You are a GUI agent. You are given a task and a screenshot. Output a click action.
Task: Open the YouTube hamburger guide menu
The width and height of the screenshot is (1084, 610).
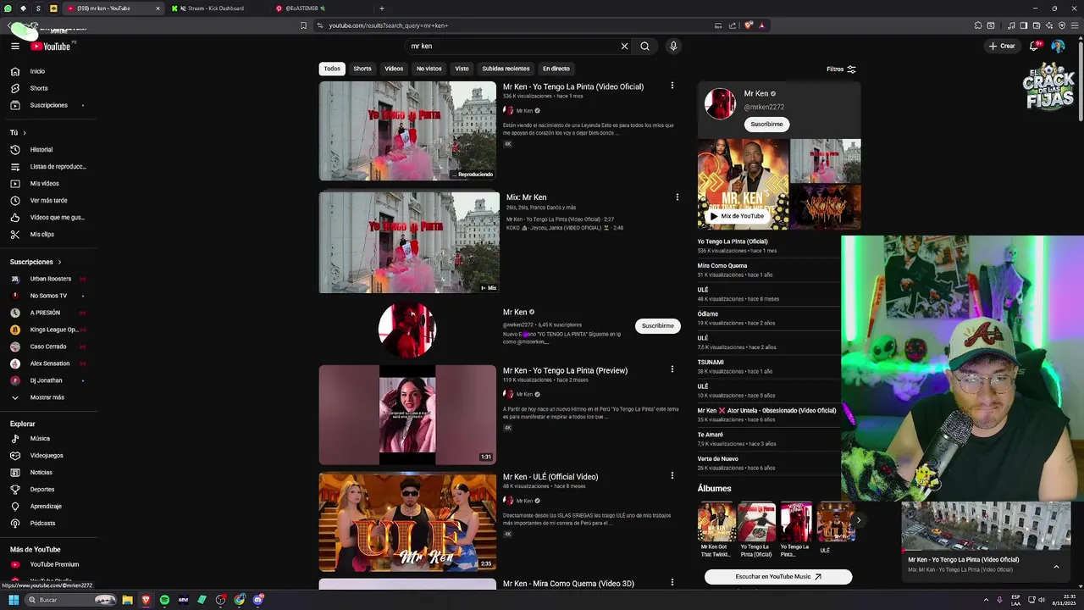[15, 47]
